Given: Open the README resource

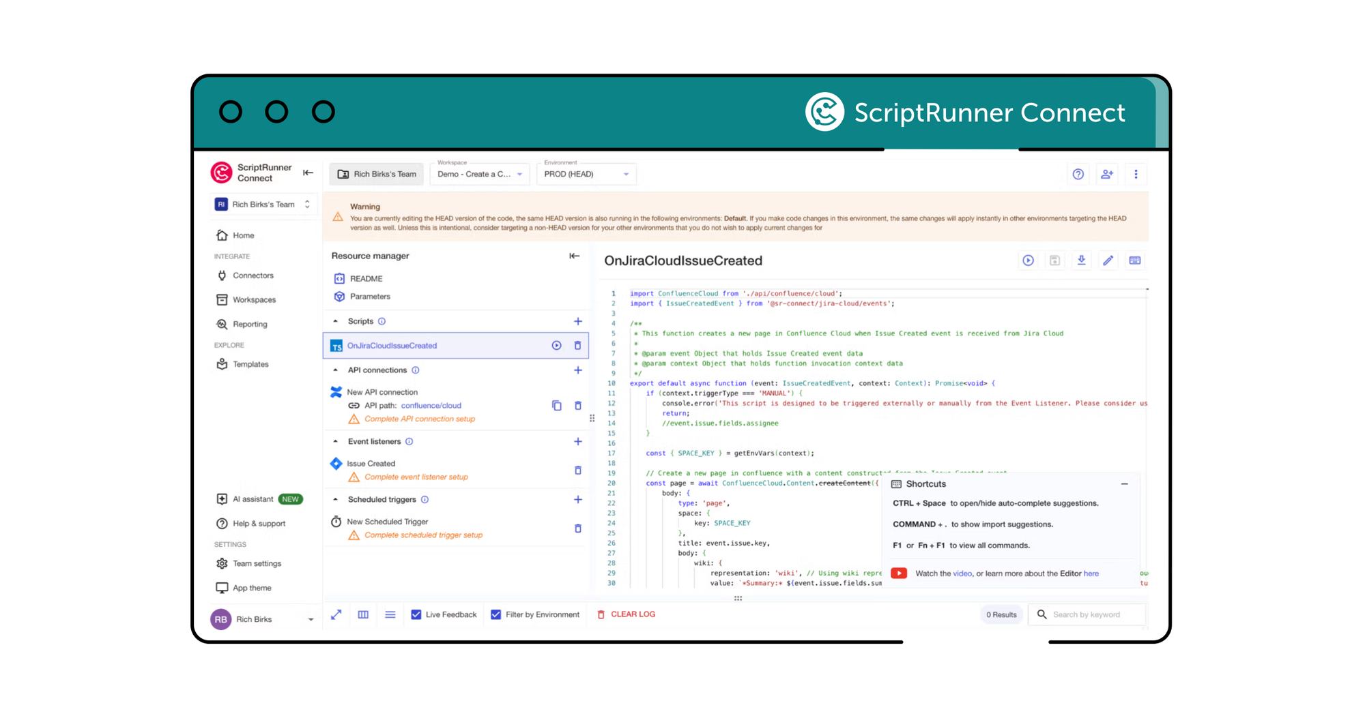Looking at the screenshot, I should (x=358, y=279).
